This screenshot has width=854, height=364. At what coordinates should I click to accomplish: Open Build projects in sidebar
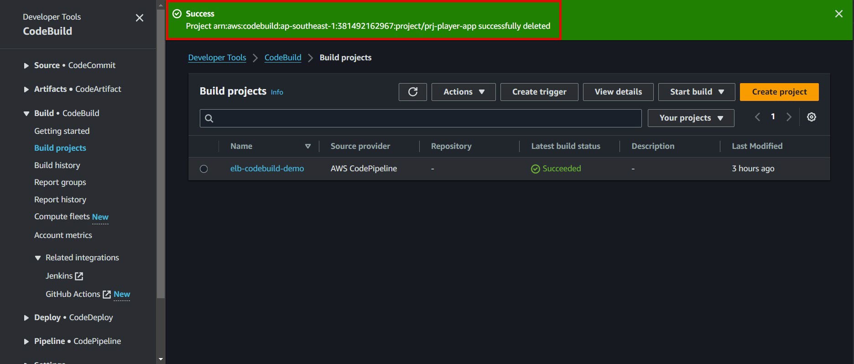pyautogui.click(x=60, y=148)
